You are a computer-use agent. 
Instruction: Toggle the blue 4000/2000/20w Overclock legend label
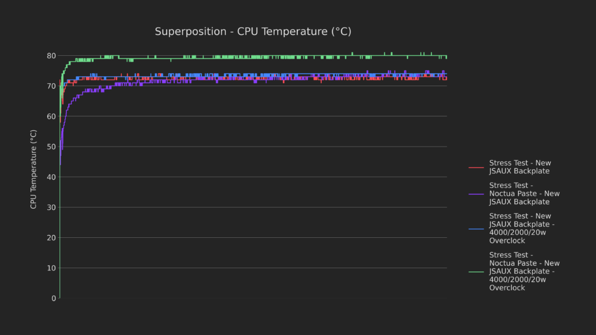coord(521,228)
